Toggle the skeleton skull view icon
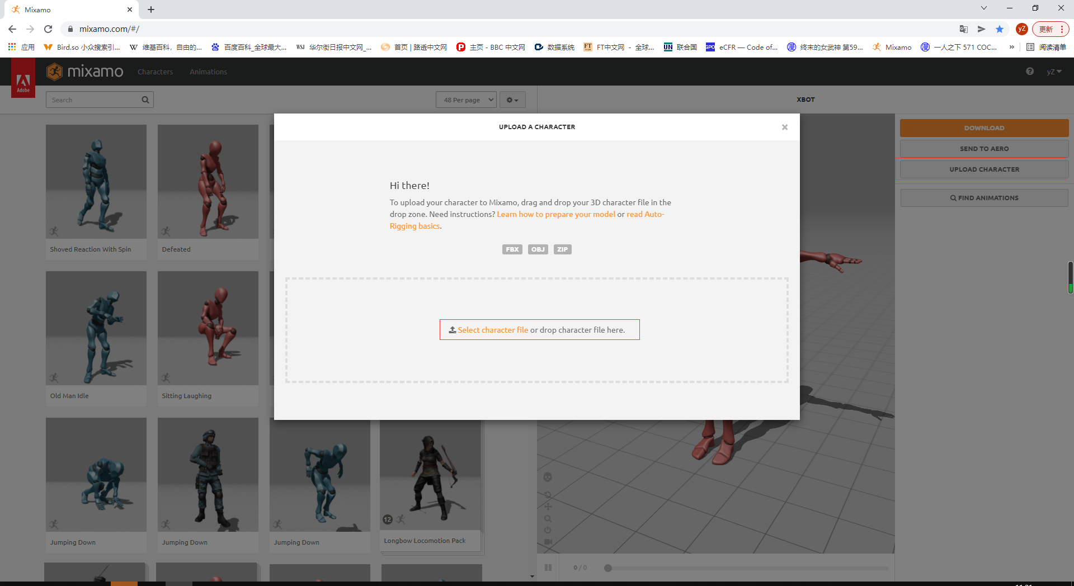 click(x=548, y=477)
